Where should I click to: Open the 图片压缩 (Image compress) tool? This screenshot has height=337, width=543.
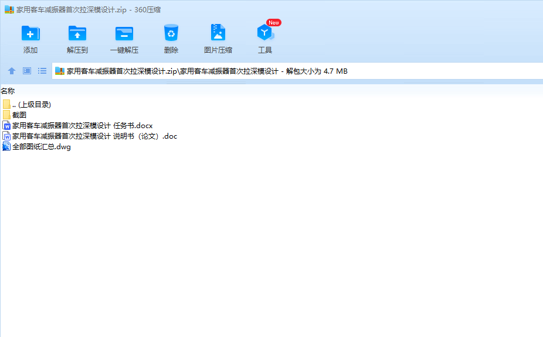tap(218, 33)
